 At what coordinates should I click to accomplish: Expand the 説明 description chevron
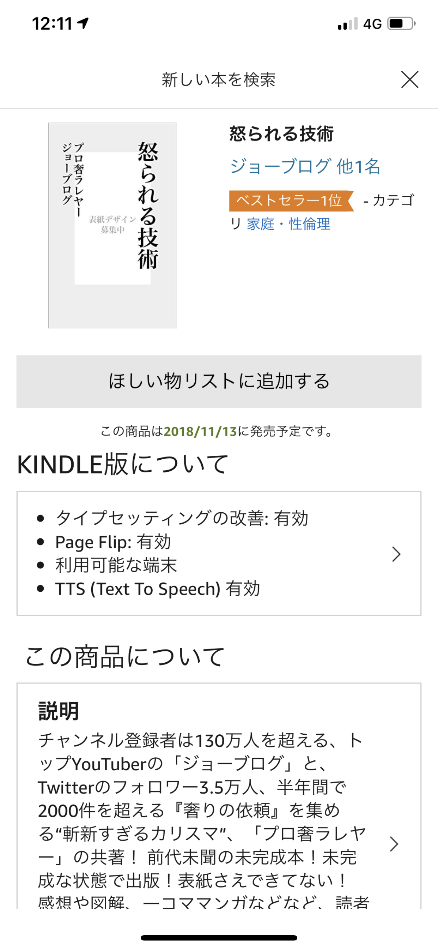(394, 844)
